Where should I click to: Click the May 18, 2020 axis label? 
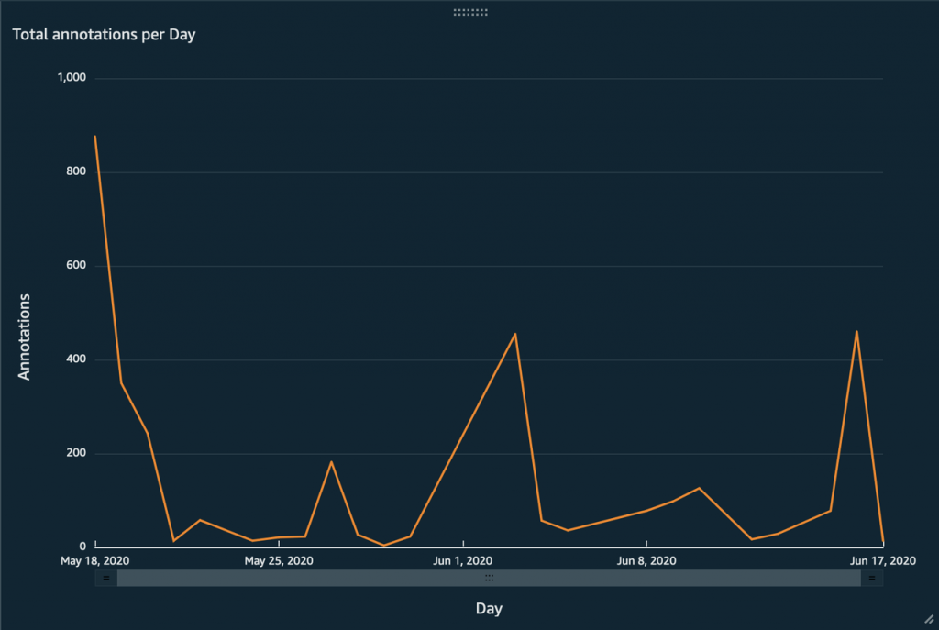pyautogui.click(x=94, y=560)
